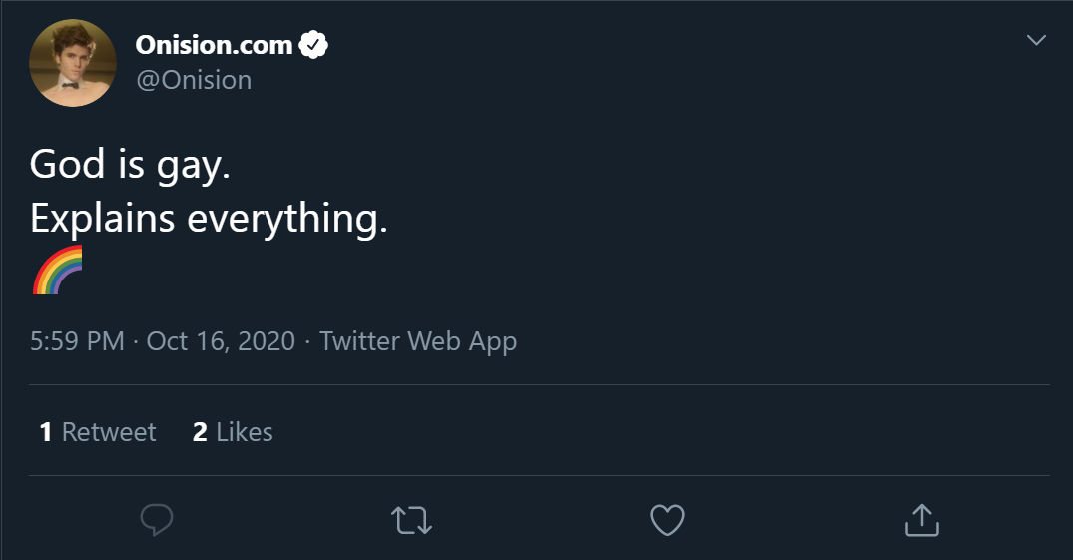This screenshot has width=1073, height=560.
Task: Visit the @Onision handle link
Action: [194, 80]
